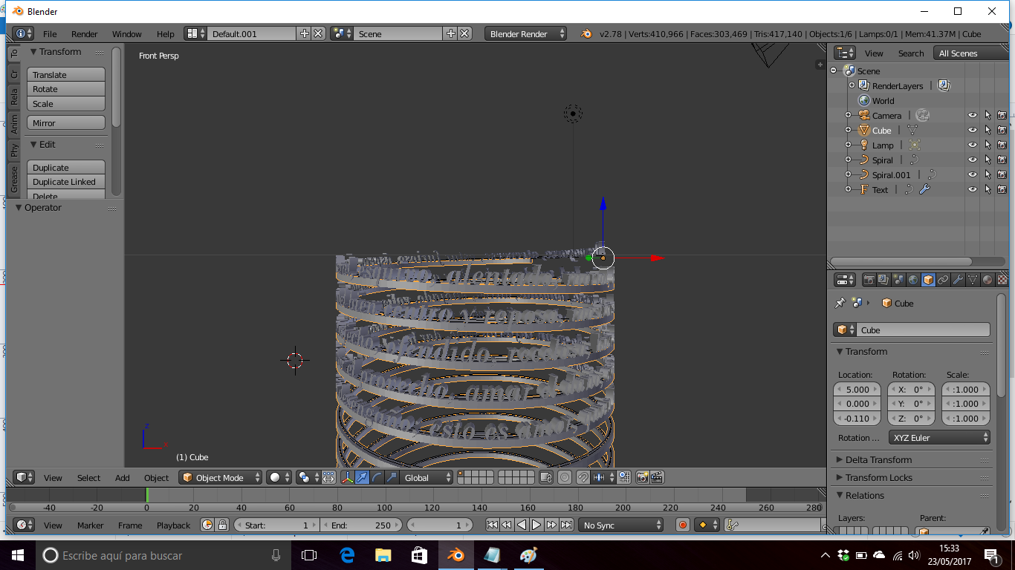The image size is (1015, 570).
Task: Open the Window menu
Action: [x=127, y=33]
